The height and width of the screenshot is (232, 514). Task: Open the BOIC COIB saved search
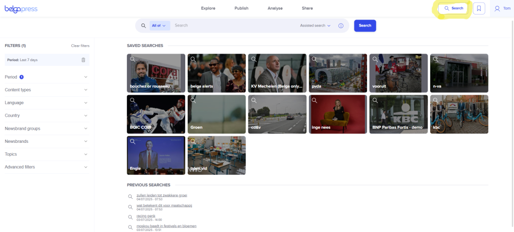pyautogui.click(x=156, y=114)
